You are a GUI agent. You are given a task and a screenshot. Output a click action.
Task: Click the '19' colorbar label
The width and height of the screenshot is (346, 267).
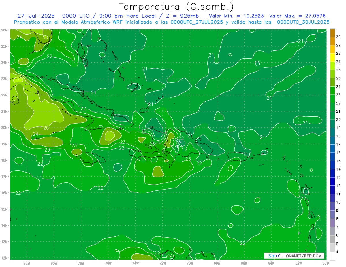tap(338, 128)
